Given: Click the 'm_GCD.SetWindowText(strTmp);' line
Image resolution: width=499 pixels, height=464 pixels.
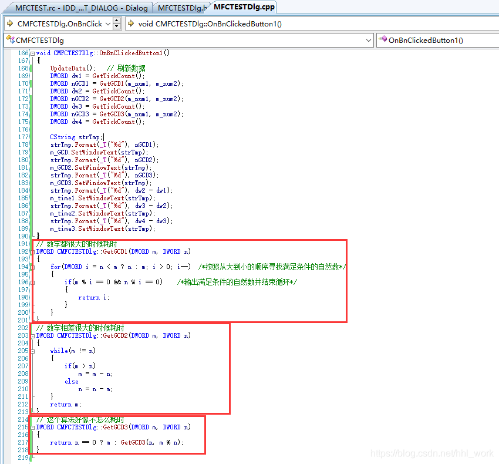Looking at the screenshot, I should pyautogui.click(x=99, y=152).
